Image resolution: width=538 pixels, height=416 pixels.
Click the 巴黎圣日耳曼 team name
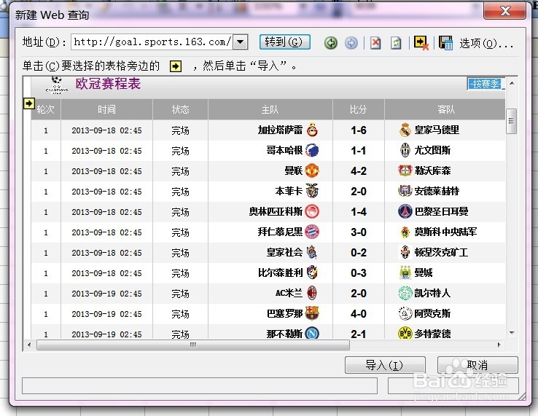pos(441,211)
